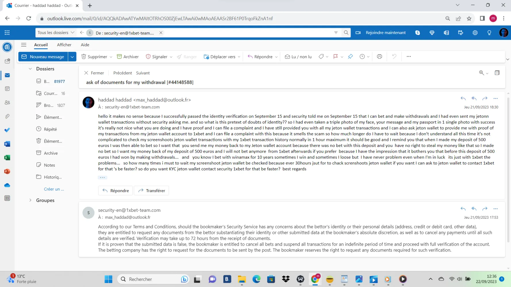Screen dimensions: 511x287
Task: Open Déplacer vers dropdown arrow
Action: pos(239,57)
